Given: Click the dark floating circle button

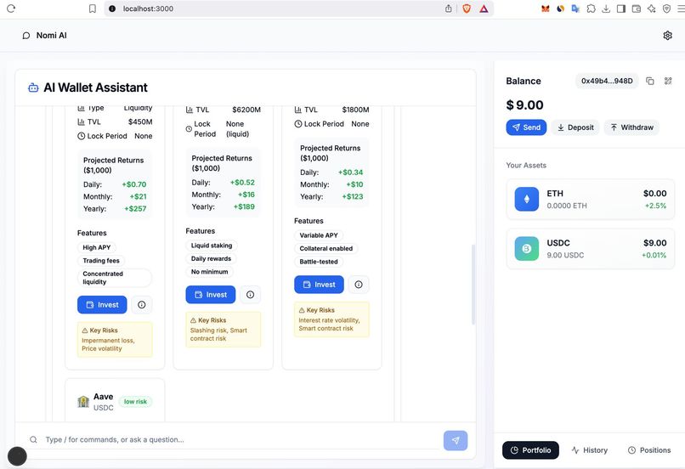Looking at the screenshot, I should [17, 456].
